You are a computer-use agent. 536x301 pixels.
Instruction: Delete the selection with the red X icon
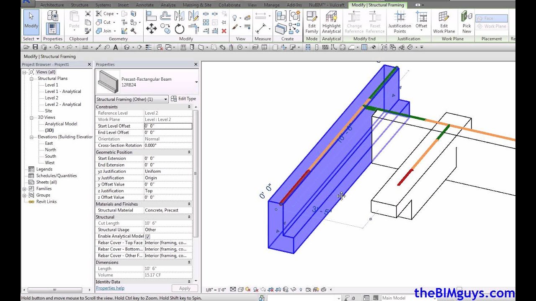pyautogui.click(x=224, y=31)
